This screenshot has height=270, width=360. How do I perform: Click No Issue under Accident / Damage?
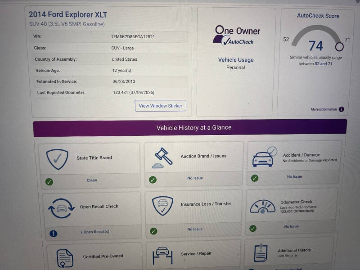click(x=295, y=176)
